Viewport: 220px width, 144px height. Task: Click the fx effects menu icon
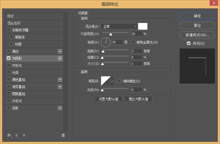(x=9, y=135)
